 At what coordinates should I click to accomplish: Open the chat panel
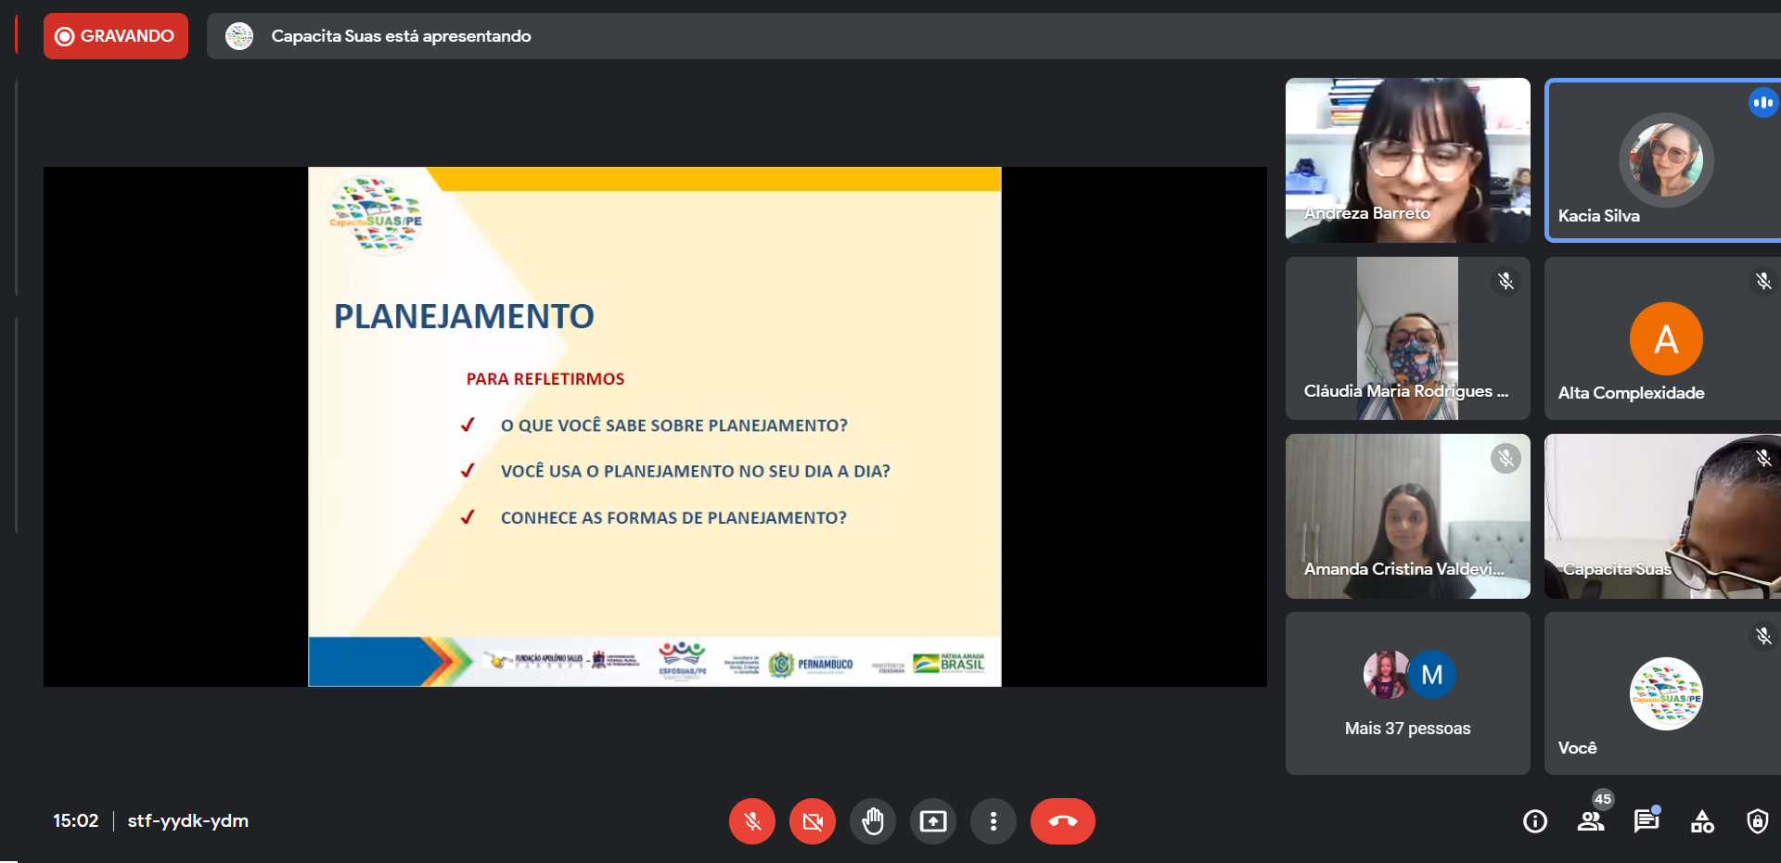(x=1646, y=821)
